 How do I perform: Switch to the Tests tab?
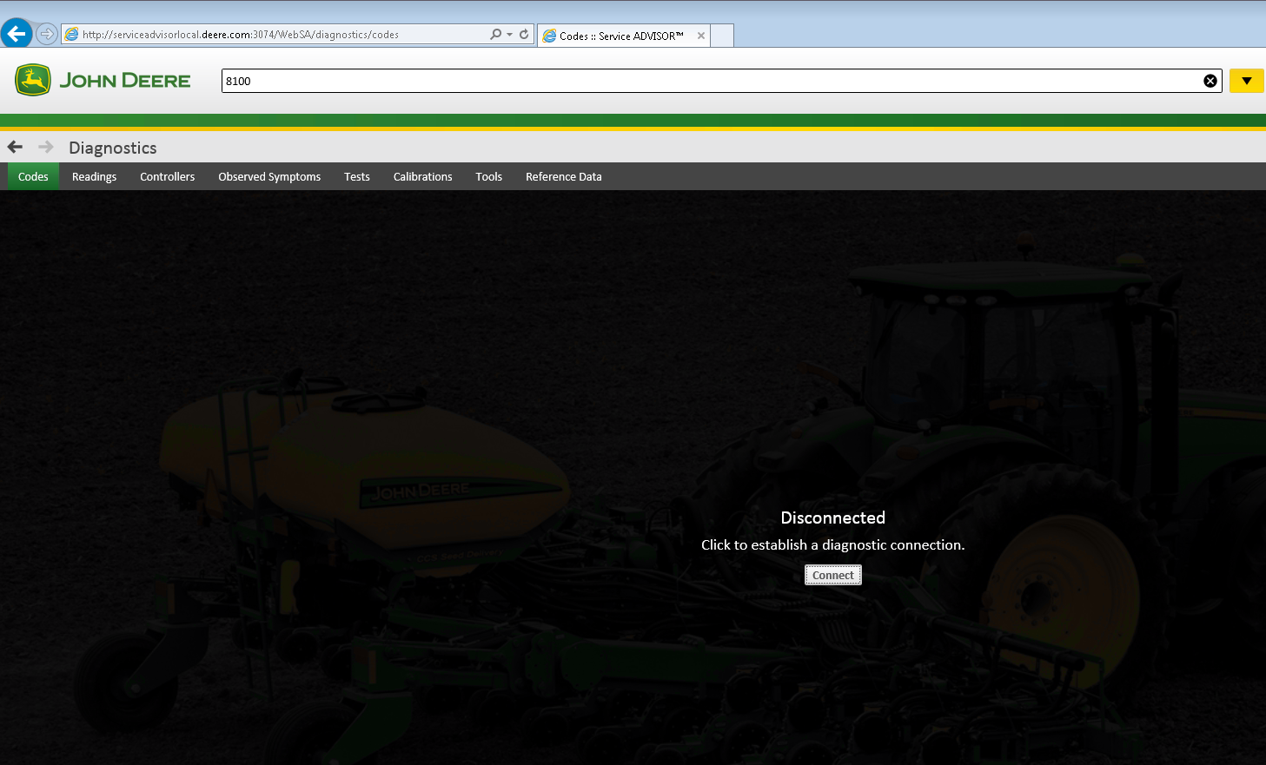click(357, 176)
